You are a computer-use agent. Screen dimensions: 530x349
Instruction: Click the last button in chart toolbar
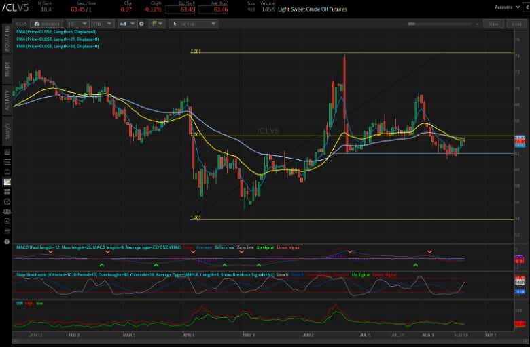pos(516,24)
